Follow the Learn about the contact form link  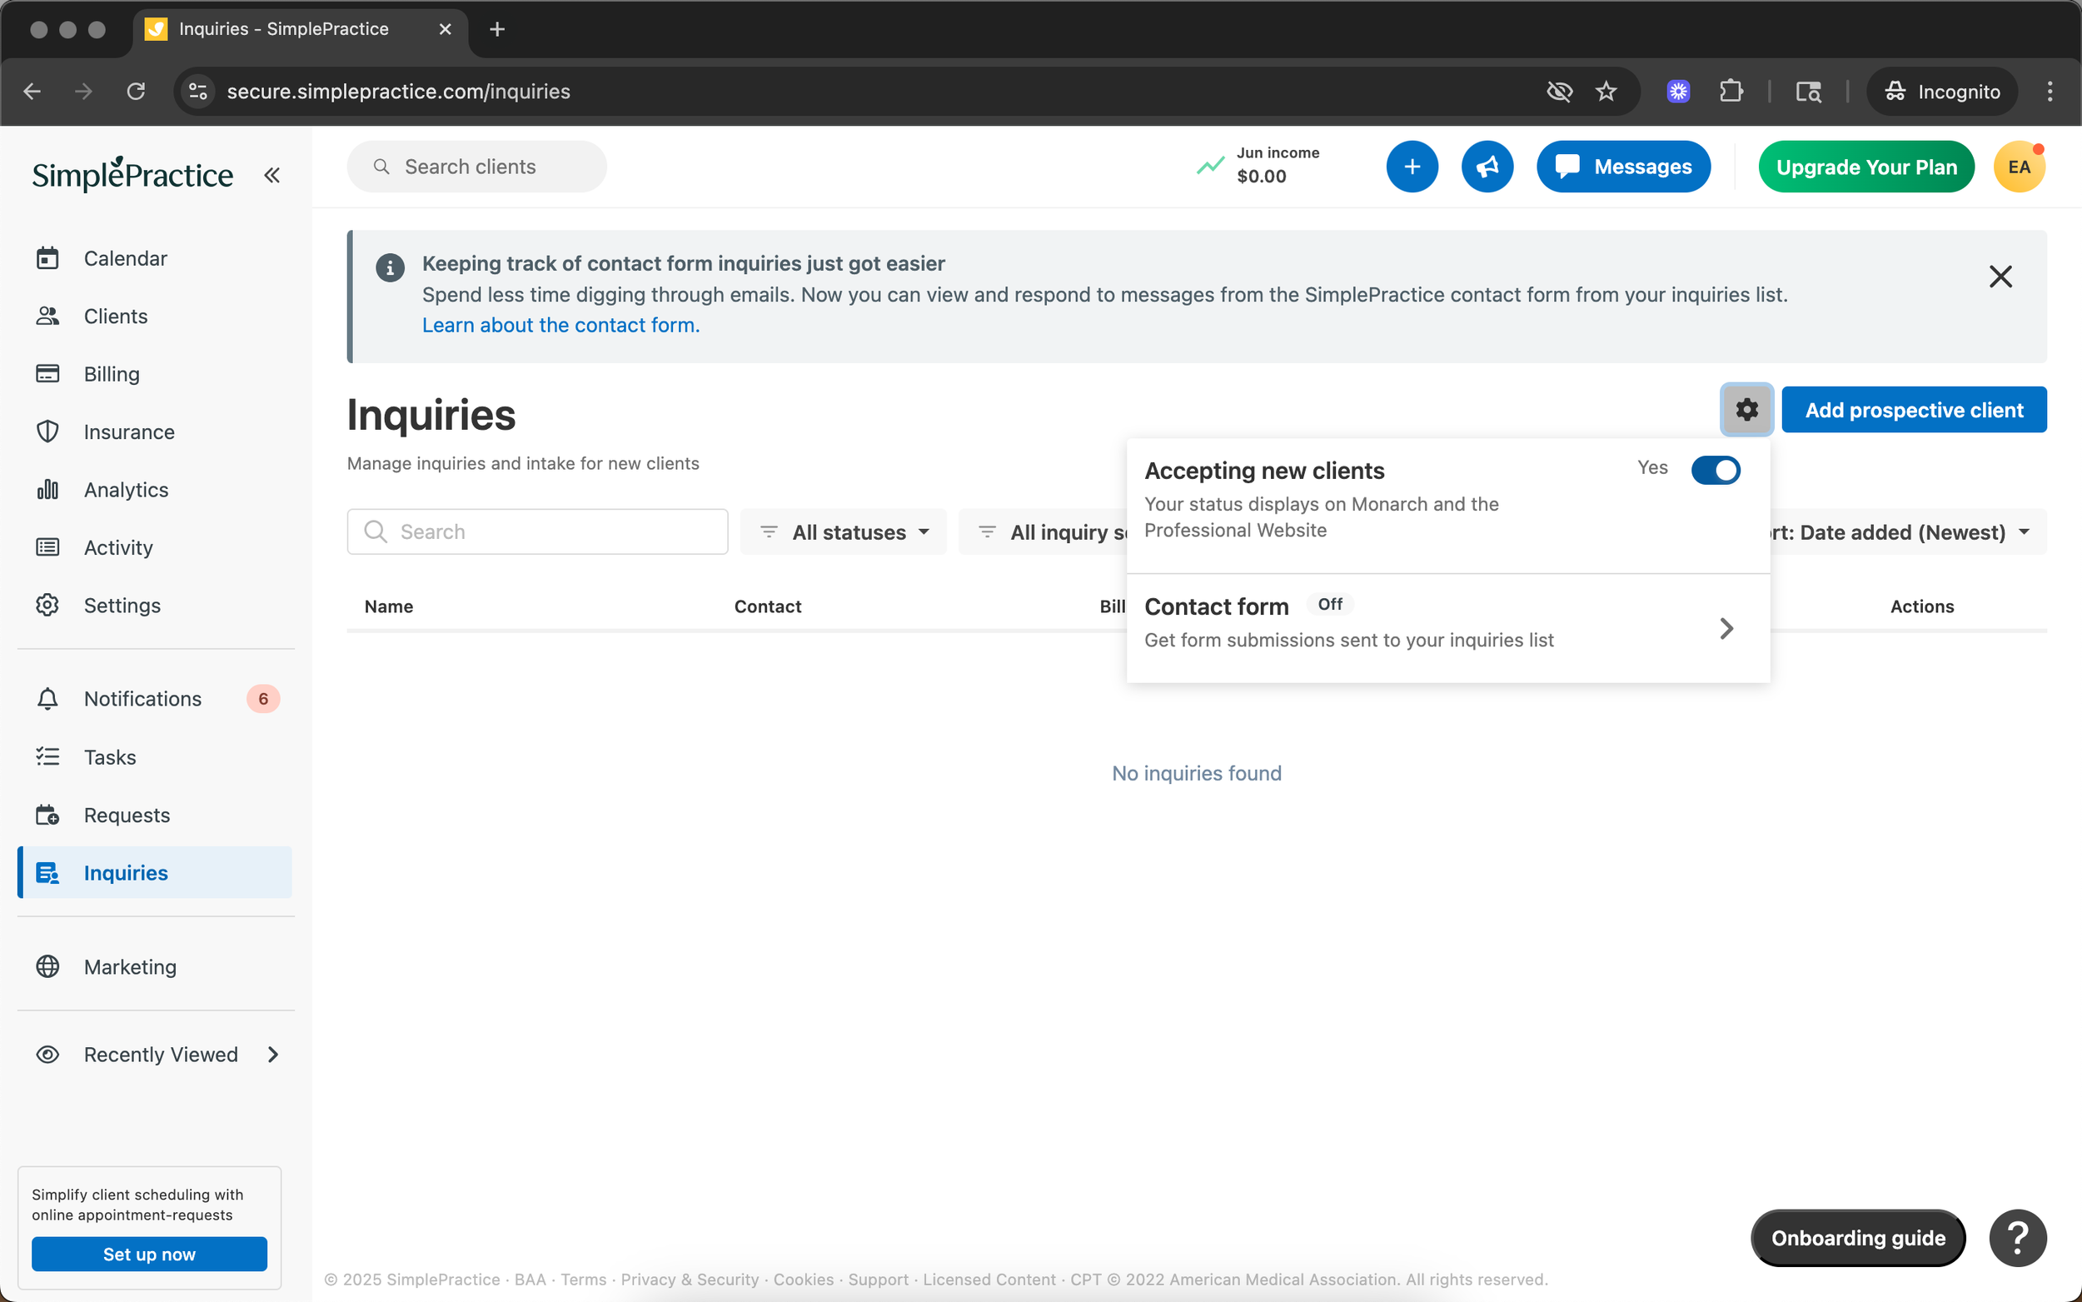pyautogui.click(x=560, y=325)
